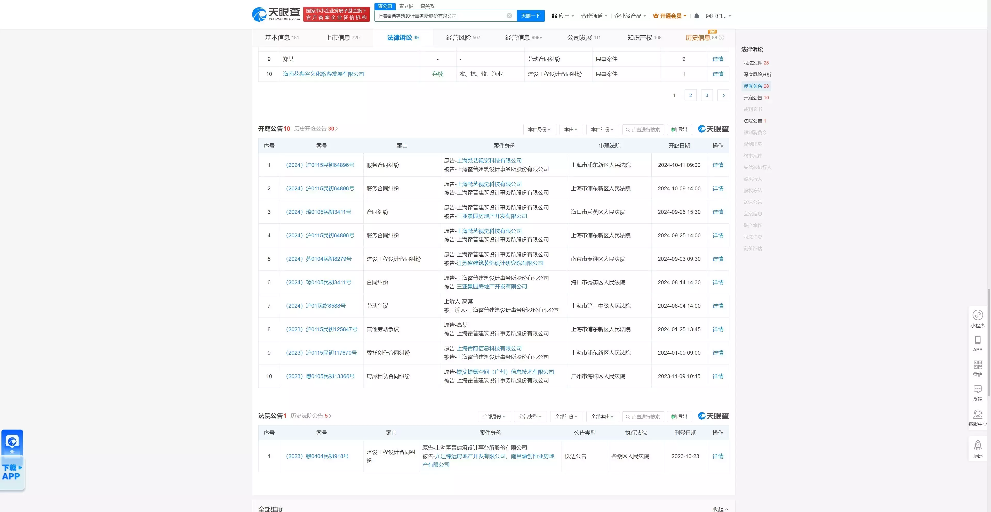Jump to 法院公告 1 in sidebar
This screenshot has width=991, height=512.
point(754,121)
